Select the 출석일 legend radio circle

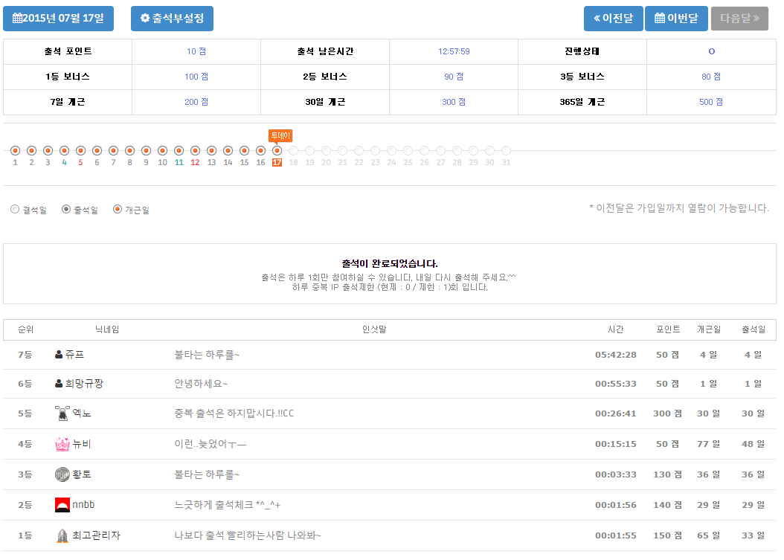[66, 210]
